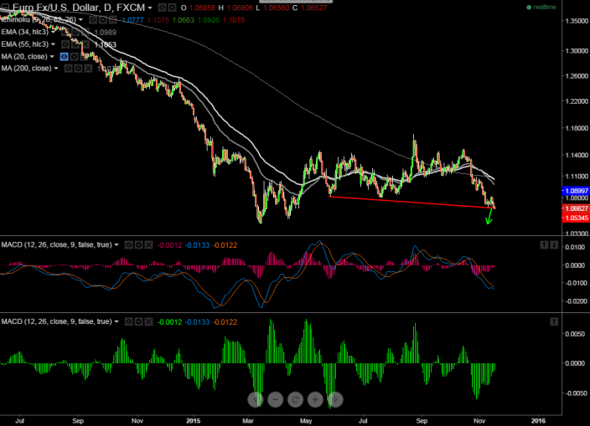Collapse the chart legend using top-left box icon
590x426 pixels.
[5, 8]
